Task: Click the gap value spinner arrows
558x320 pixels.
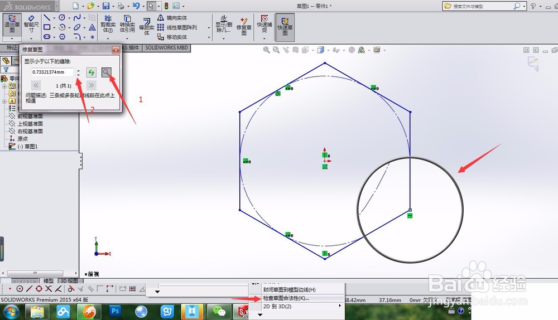Action: (78, 72)
